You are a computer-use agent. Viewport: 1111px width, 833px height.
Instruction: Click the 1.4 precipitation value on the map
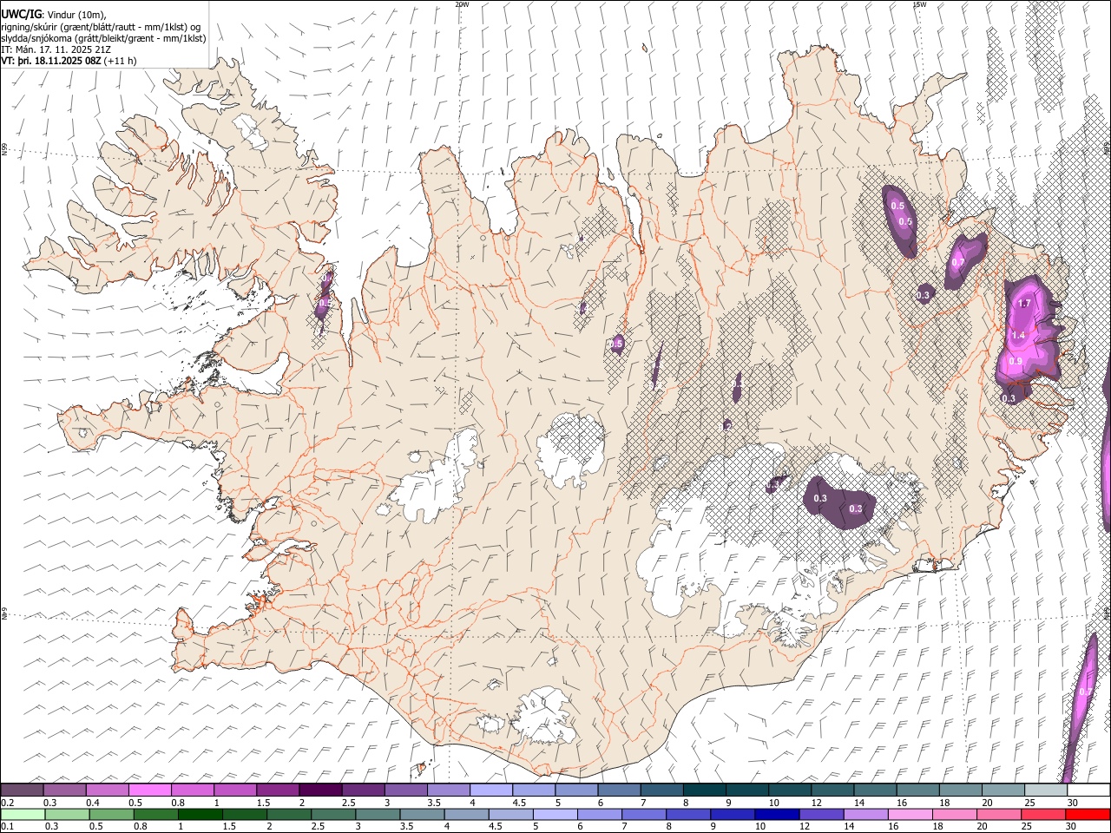(1019, 335)
